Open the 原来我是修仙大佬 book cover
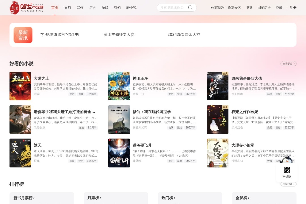 tap(218, 86)
